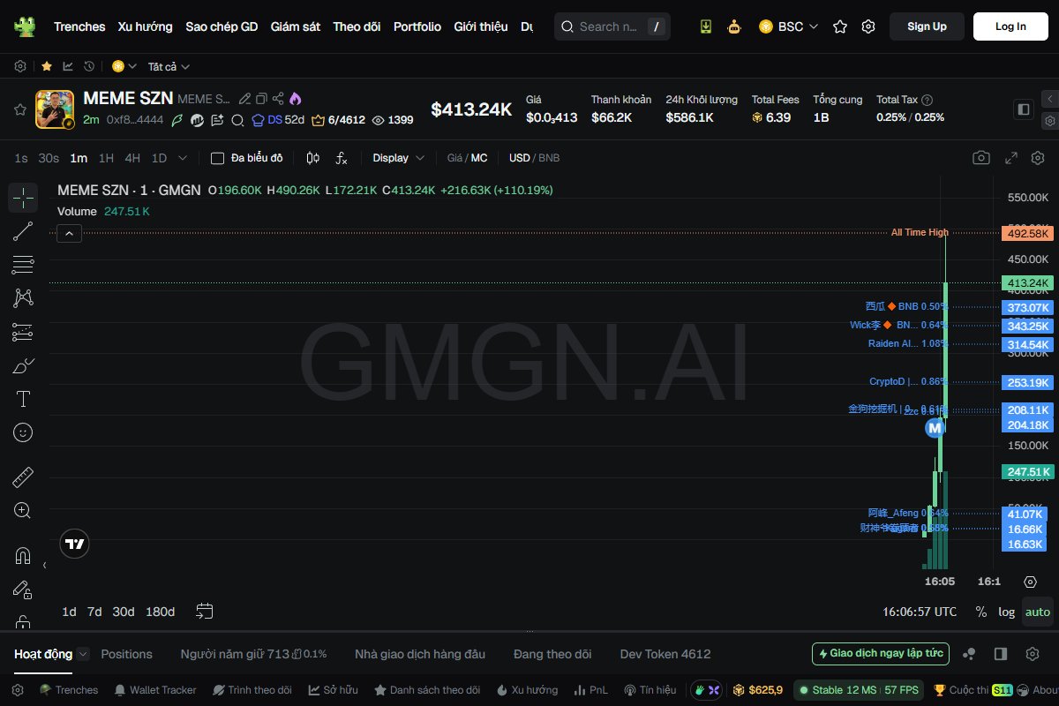The width and height of the screenshot is (1059, 706).
Task: Expand chart to fullscreen
Action: coord(1011,158)
